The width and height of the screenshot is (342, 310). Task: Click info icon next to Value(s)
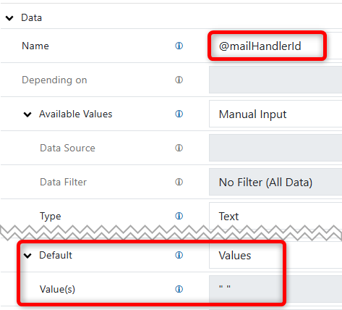(179, 289)
